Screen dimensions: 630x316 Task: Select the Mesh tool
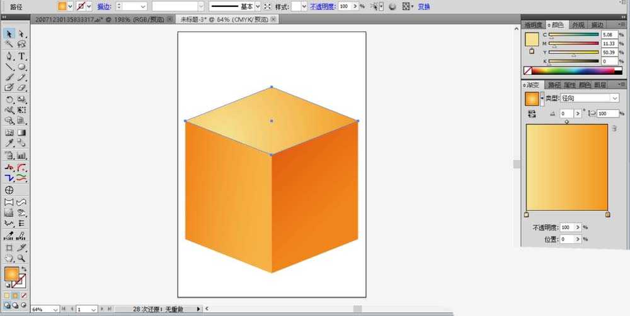(x=9, y=133)
